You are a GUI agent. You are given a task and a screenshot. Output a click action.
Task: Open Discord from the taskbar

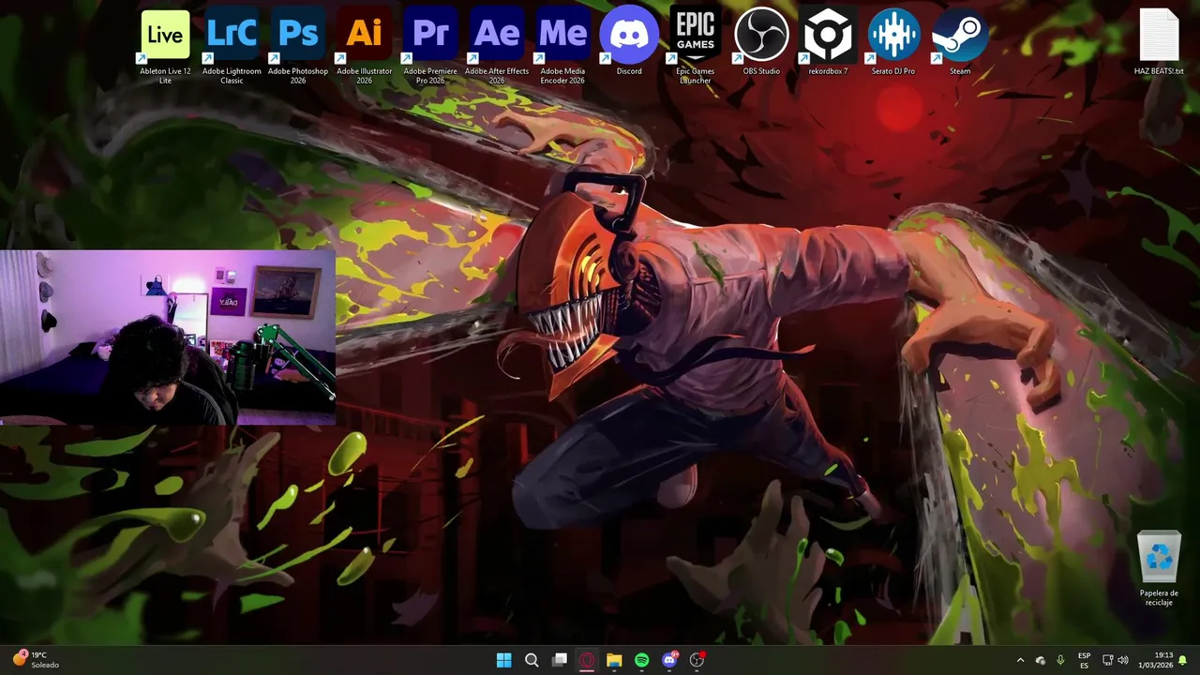[669, 660]
